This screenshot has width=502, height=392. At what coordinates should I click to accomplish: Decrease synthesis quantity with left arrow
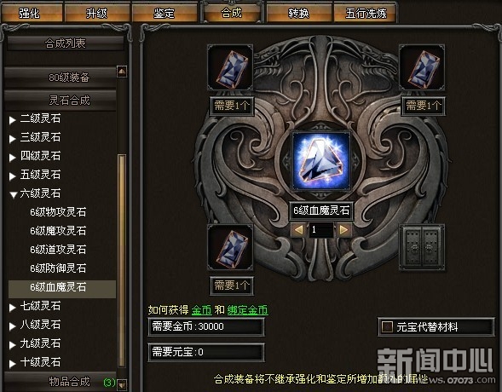pos(298,229)
